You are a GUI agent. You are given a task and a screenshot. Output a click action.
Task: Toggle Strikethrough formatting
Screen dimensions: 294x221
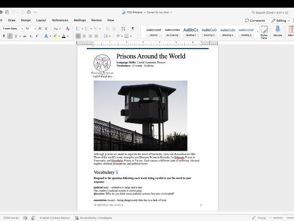tap(25, 36)
